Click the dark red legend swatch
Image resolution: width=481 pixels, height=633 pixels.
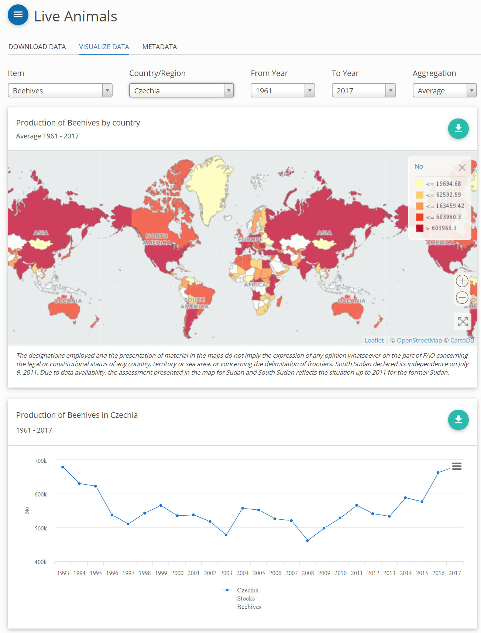420,228
